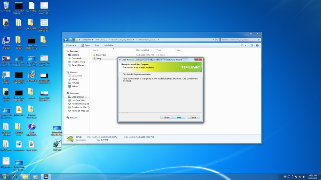The height and width of the screenshot is (180, 321).
Task: Select the VLC media player desktop icon
Action: coord(18,110)
